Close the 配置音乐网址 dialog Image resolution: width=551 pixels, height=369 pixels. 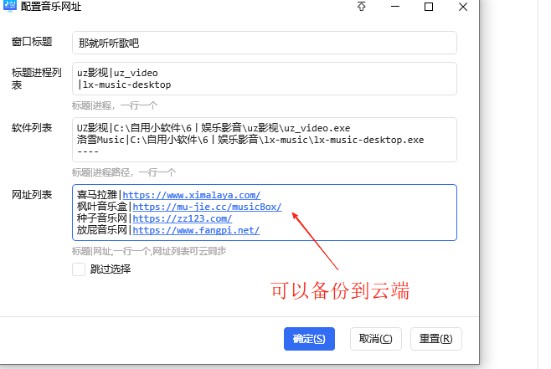(x=463, y=7)
